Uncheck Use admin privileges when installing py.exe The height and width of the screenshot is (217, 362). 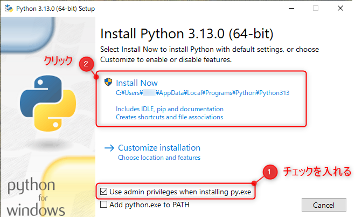(x=104, y=192)
